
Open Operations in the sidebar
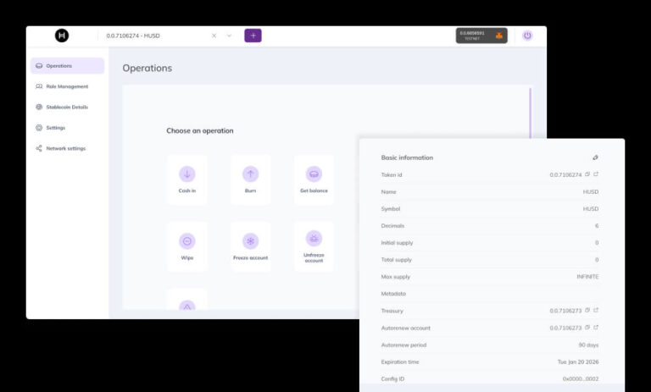point(67,65)
